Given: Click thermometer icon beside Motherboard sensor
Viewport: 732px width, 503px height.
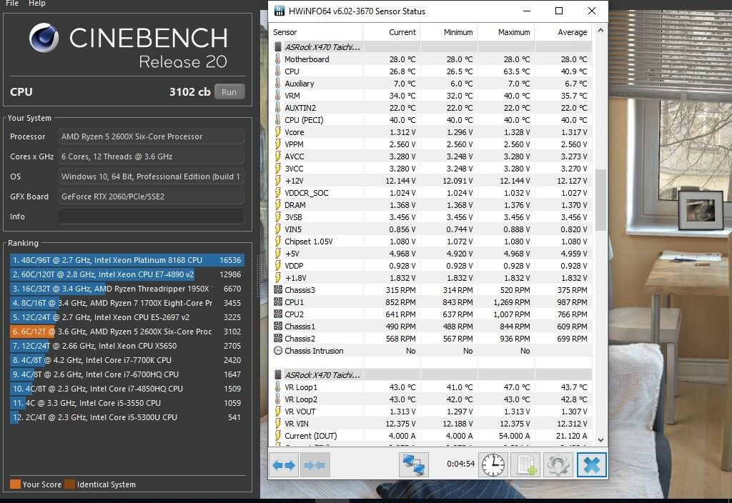Looking at the screenshot, I should (x=278, y=59).
